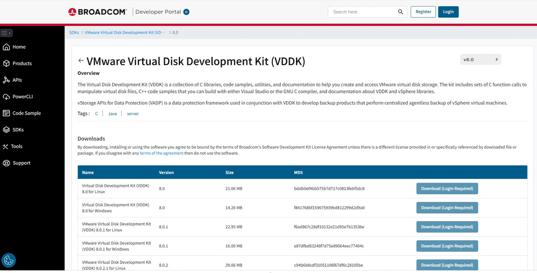Open the v8.0 version dropdown

[x=480, y=59]
